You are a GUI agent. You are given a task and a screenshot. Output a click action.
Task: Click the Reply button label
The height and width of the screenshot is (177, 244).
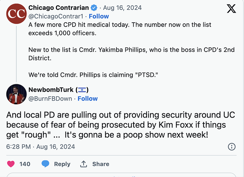pos(62,164)
